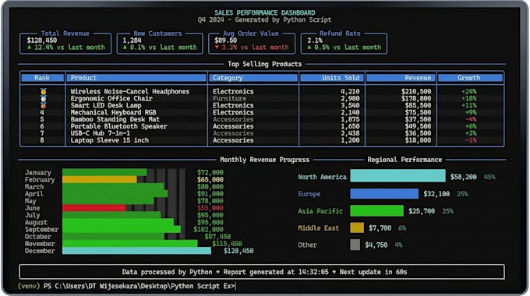Click the SALES PERFORMANCE DASHBOARD title
Image resolution: width=530 pixels, height=296 pixels.
coord(265,12)
